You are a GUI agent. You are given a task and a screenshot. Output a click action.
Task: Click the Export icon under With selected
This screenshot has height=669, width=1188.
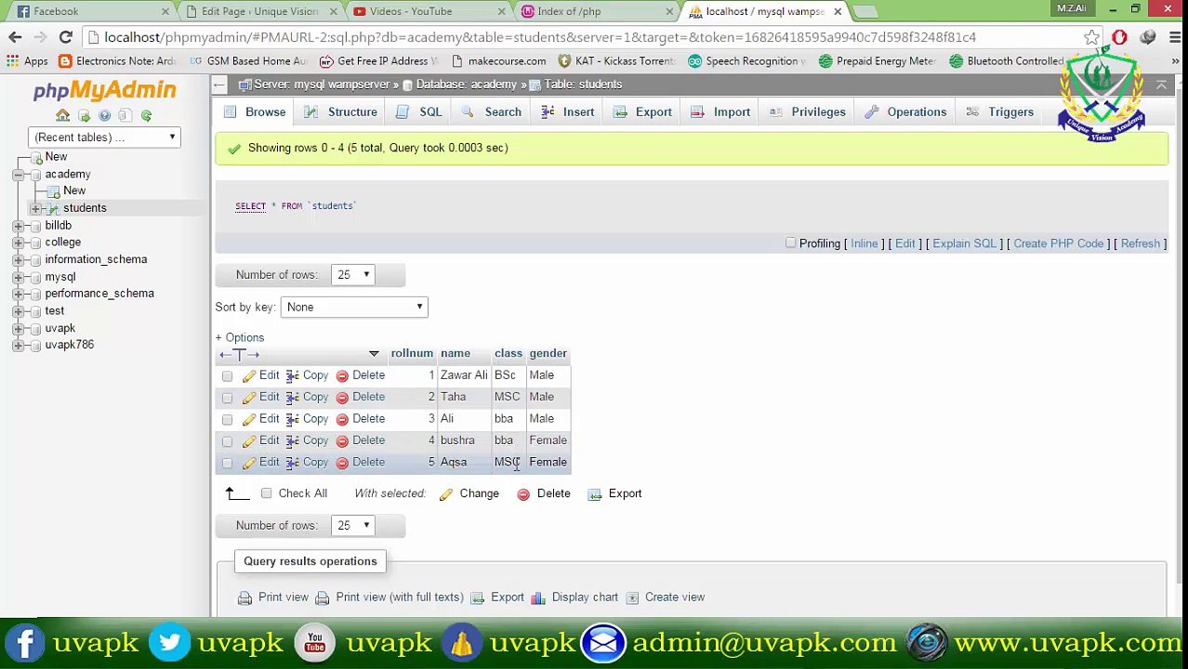(595, 494)
